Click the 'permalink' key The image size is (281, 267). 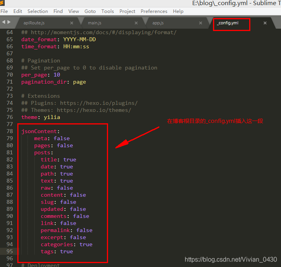tap(55, 230)
